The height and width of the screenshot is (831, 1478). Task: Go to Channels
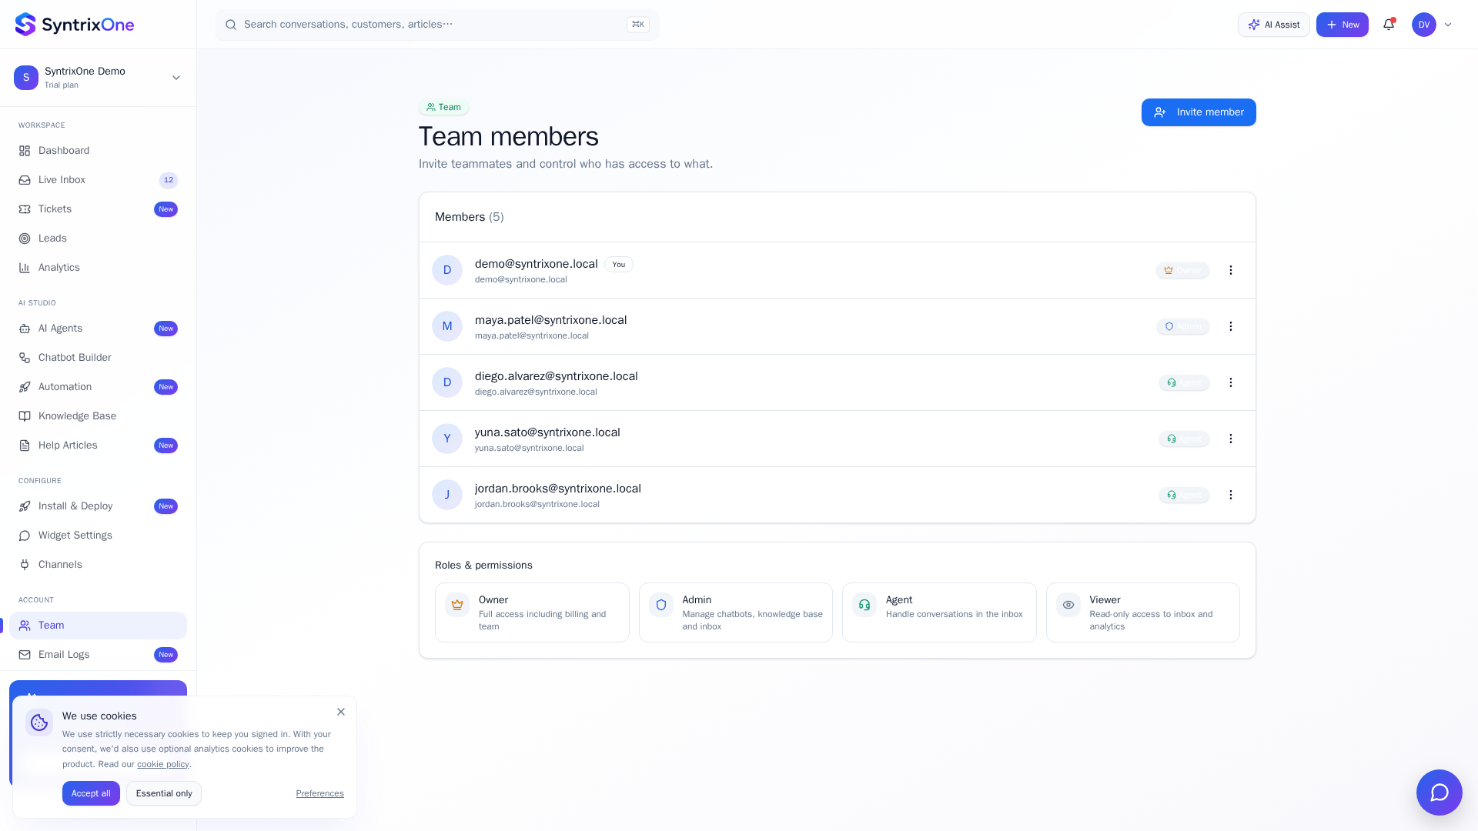pos(98,565)
